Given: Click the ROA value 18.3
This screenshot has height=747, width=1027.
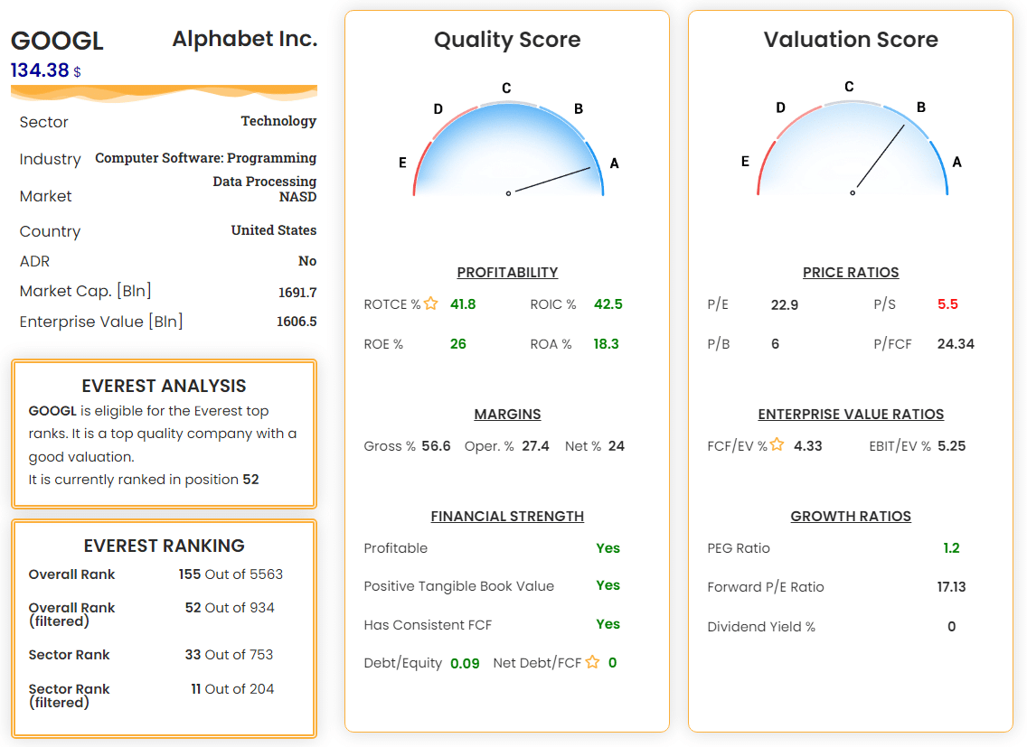Looking at the screenshot, I should click(607, 344).
